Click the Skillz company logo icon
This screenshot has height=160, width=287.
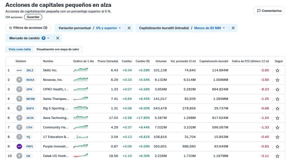click(x=19, y=70)
